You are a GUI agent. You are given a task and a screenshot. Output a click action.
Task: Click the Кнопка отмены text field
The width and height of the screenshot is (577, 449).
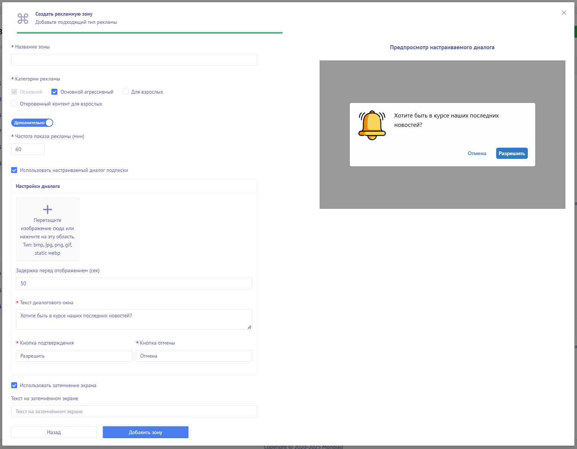click(x=194, y=356)
